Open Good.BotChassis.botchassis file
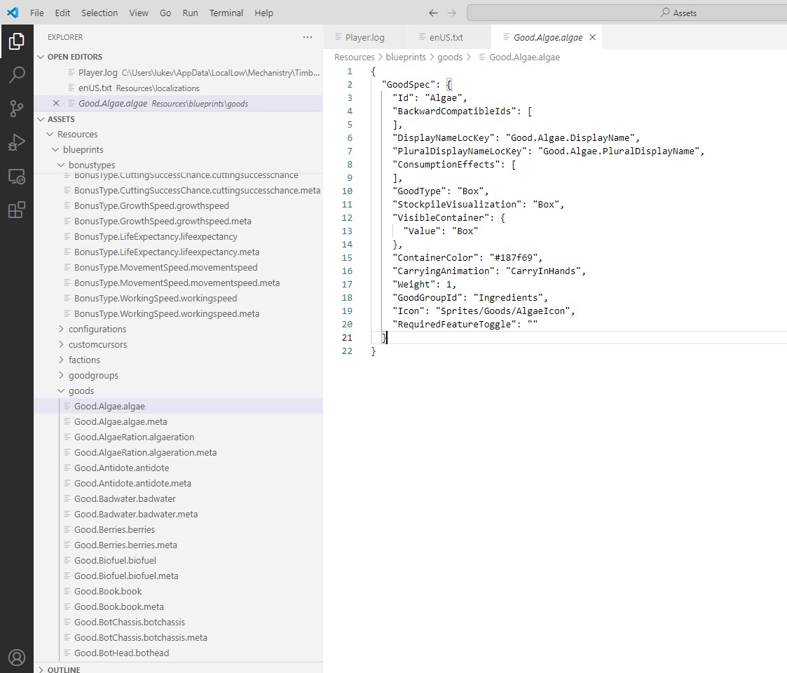This screenshot has width=787, height=673. [x=130, y=622]
